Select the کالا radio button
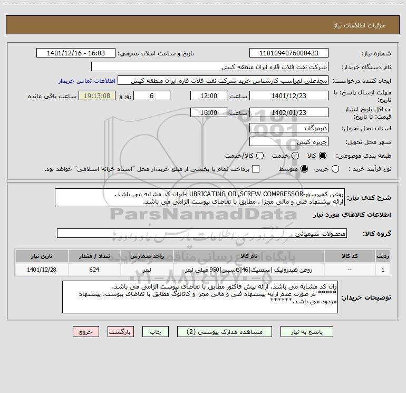This screenshot has width=406, height=393. click(x=323, y=156)
